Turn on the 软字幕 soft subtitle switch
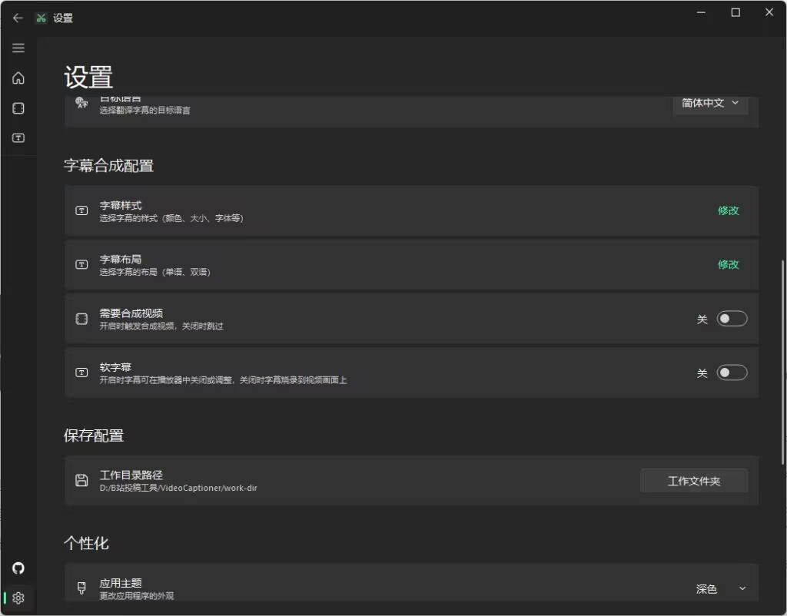This screenshot has width=787, height=616. (731, 372)
